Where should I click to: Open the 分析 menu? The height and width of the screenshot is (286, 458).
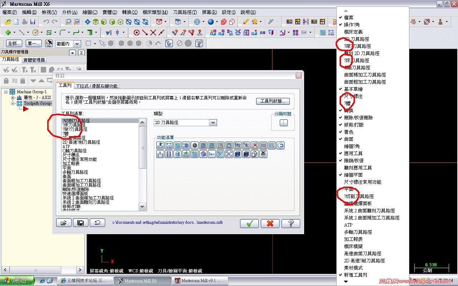tap(69, 12)
